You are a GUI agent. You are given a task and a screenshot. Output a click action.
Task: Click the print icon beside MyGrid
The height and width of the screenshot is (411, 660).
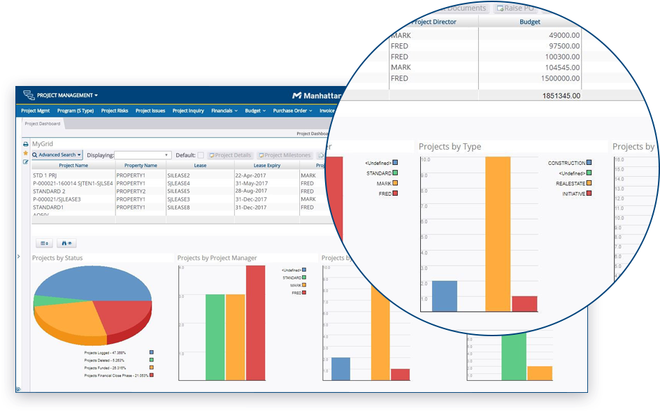coord(26,145)
